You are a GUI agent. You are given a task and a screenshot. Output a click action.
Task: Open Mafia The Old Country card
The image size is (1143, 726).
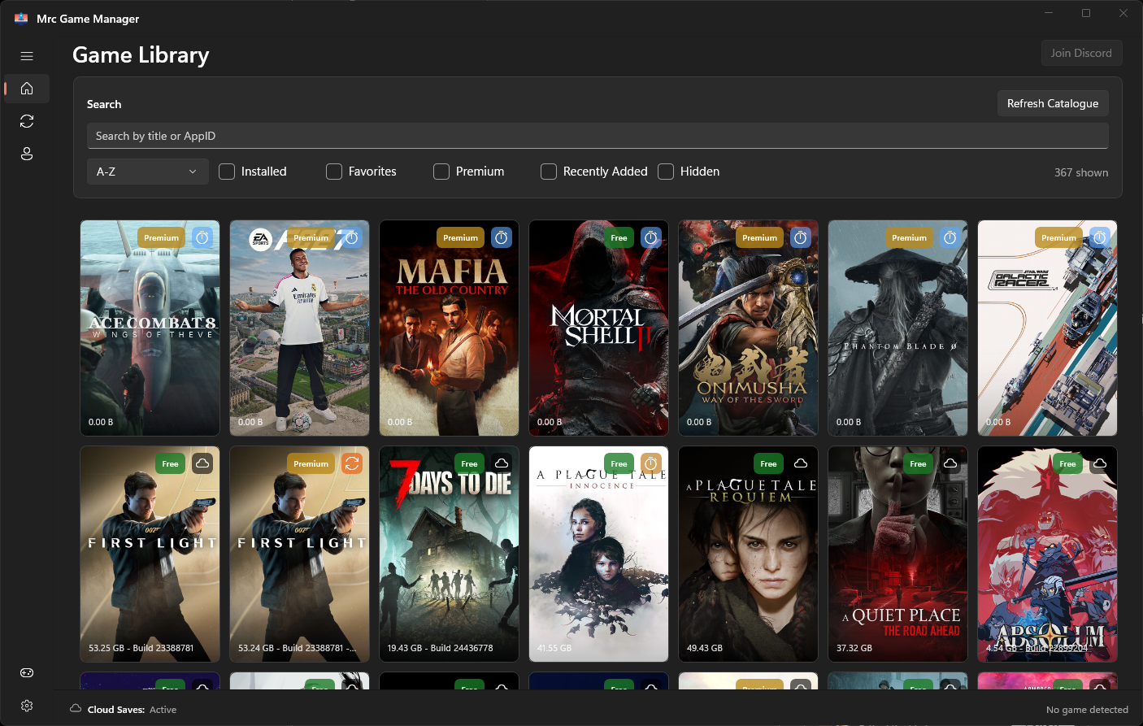tap(449, 328)
